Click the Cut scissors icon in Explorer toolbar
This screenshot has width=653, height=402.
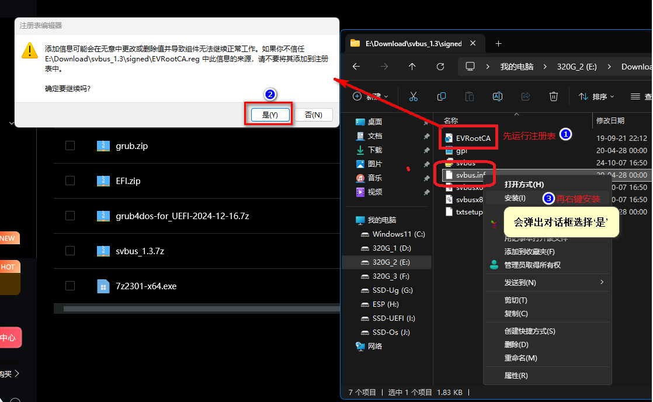(413, 96)
